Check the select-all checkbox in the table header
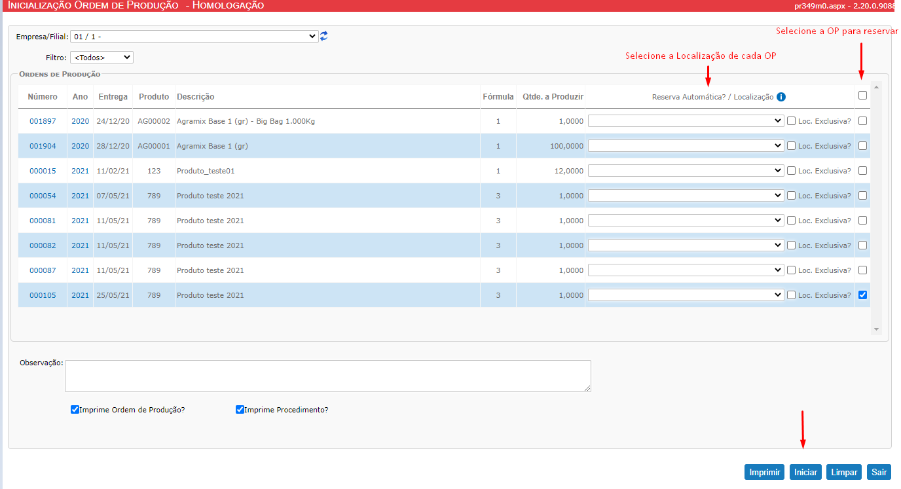 pos(862,95)
